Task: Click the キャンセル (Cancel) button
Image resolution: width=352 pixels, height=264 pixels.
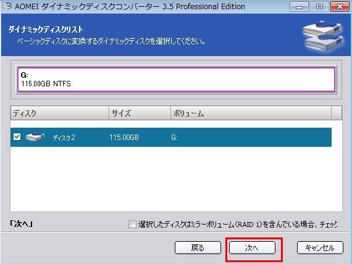Action: click(x=320, y=247)
